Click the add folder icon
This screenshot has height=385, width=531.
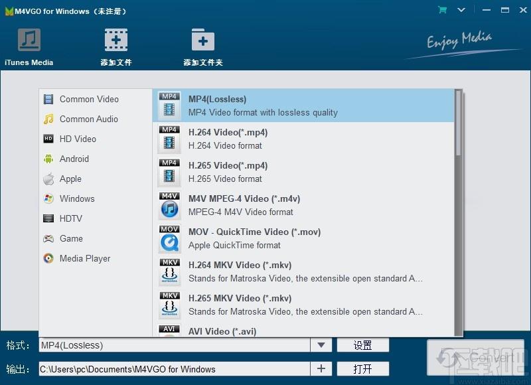tap(203, 40)
